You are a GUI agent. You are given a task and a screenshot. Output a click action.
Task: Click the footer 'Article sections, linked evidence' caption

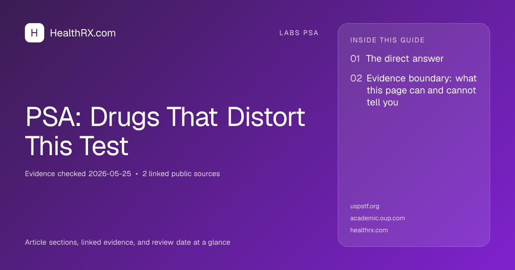pos(127,242)
